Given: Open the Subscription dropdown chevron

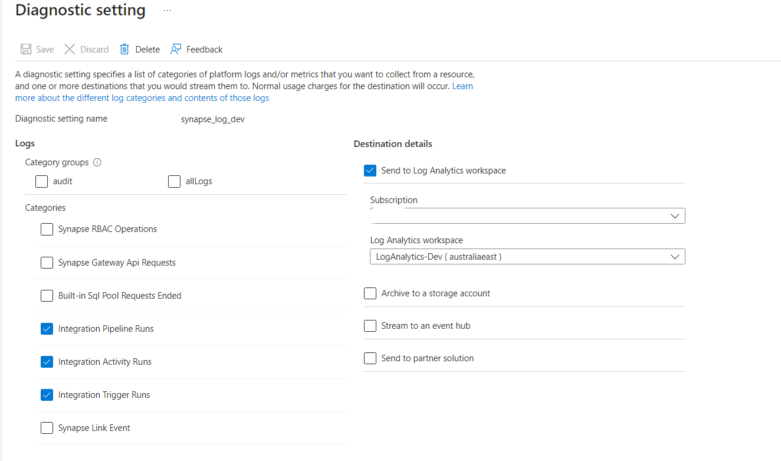Looking at the screenshot, I should [674, 215].
